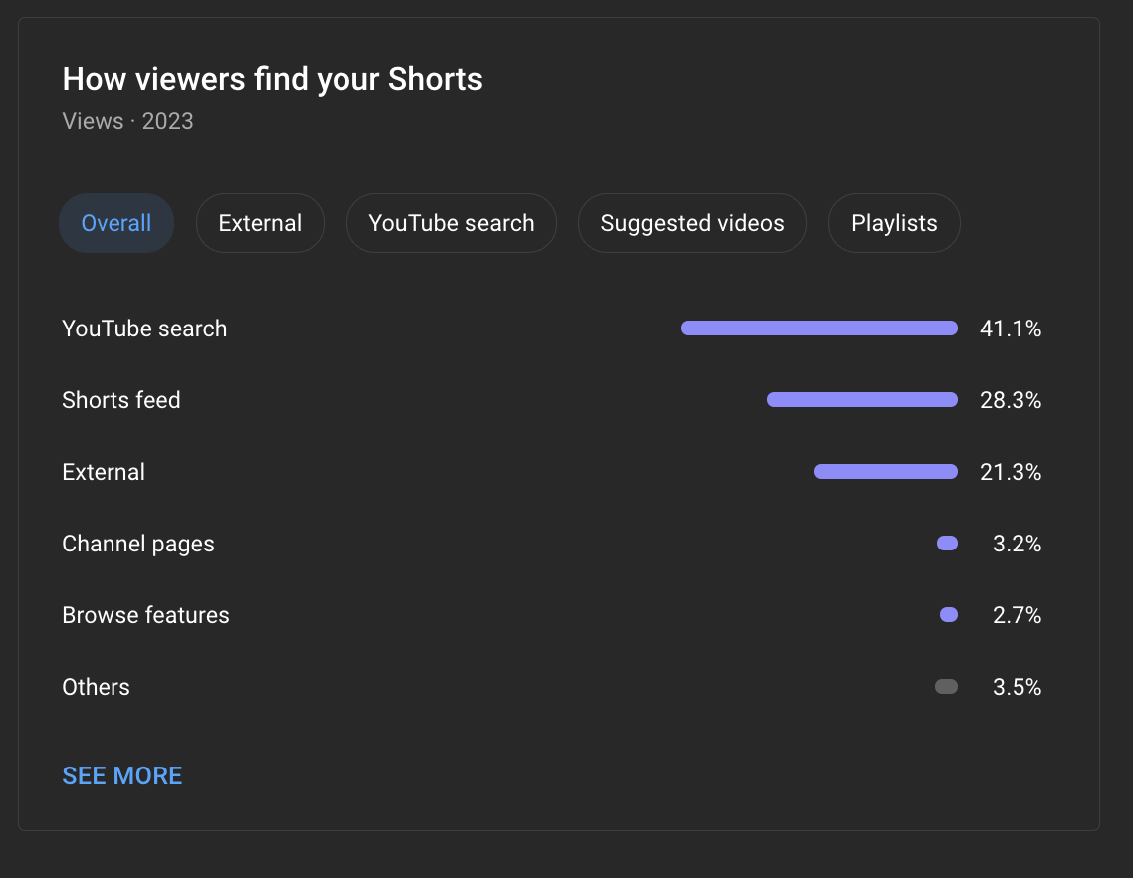Open the YouTube search filter chip

point(452,223)
